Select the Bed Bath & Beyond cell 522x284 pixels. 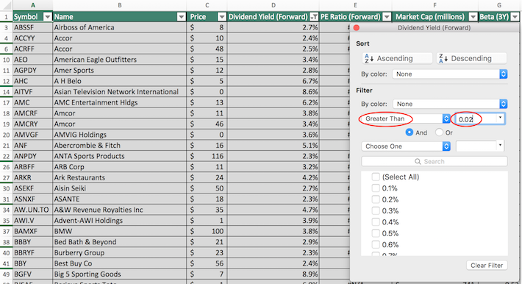(x=120, y=242)
